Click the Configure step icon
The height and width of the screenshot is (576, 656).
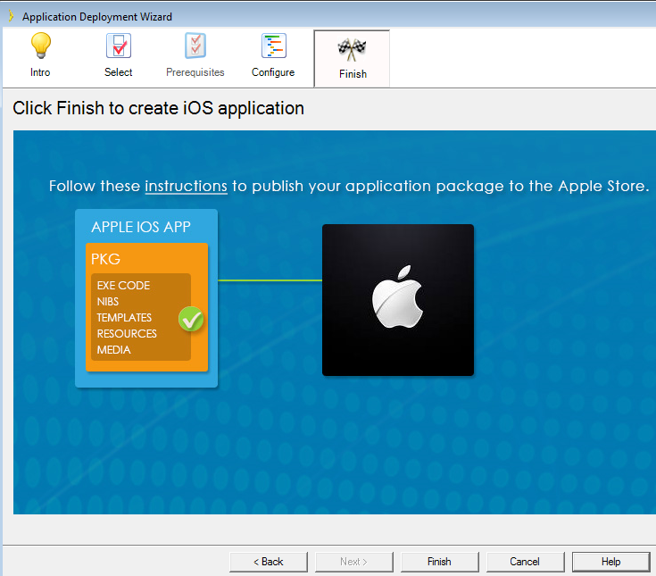(x=274, y=46)
